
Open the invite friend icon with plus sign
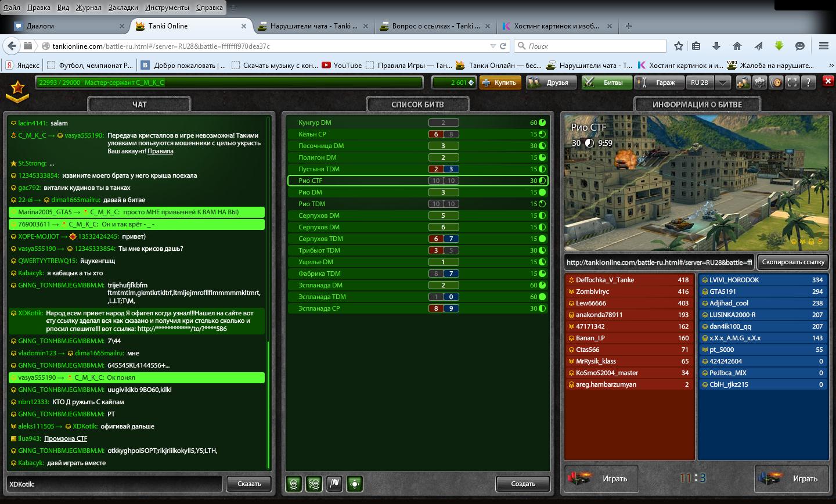[x=743, y=82]
